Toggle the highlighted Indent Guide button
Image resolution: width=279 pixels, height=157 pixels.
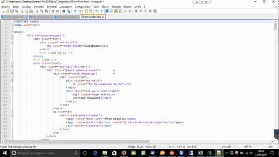pyautogui.click(x=106, y=11)
